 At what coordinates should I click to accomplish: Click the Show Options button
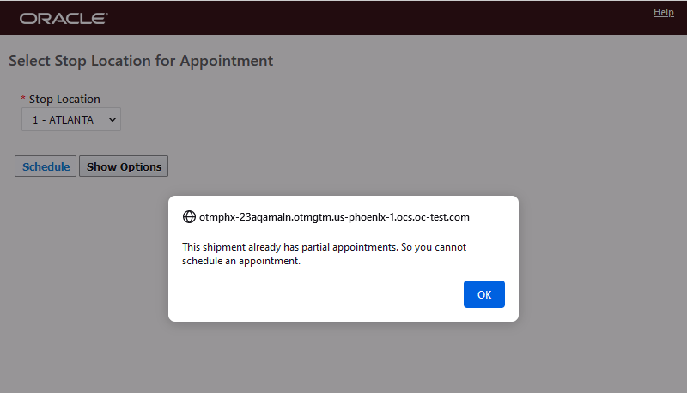coord(124,166)
